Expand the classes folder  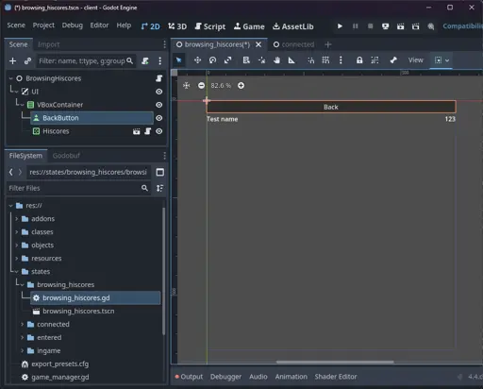17,232
